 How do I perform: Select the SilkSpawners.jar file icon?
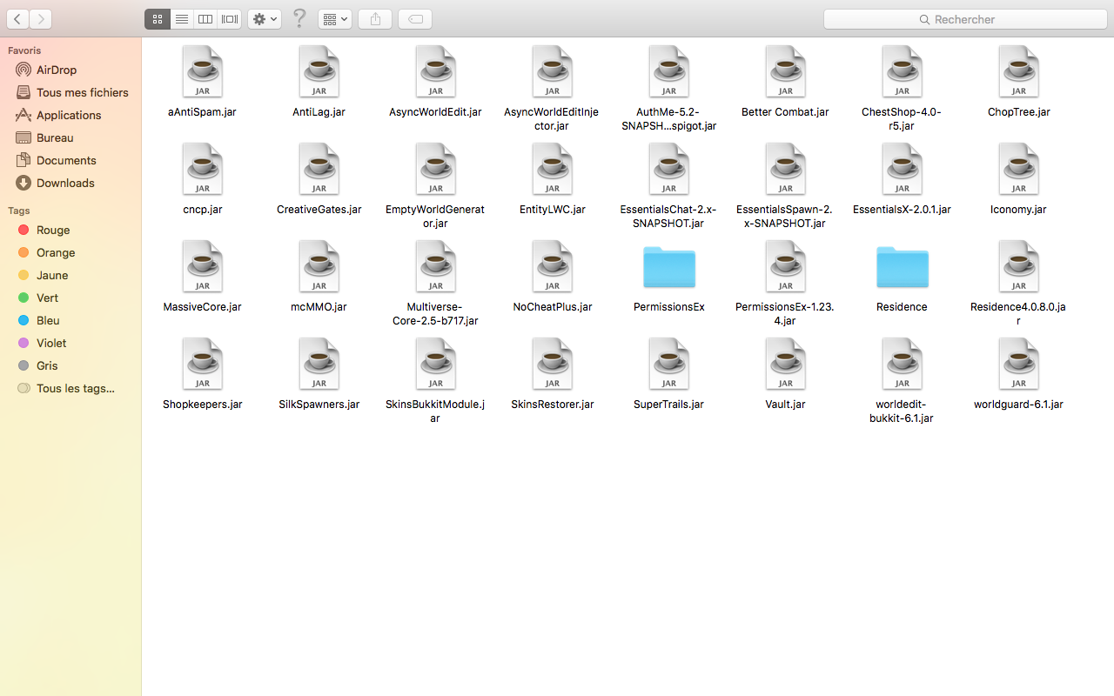coord(319,364)
